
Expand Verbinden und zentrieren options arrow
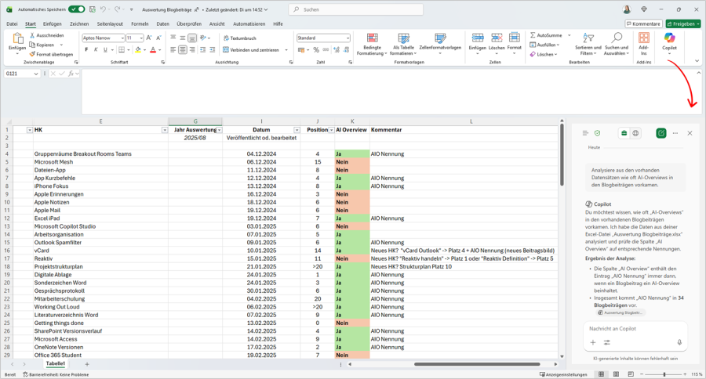tap(286, 50)
